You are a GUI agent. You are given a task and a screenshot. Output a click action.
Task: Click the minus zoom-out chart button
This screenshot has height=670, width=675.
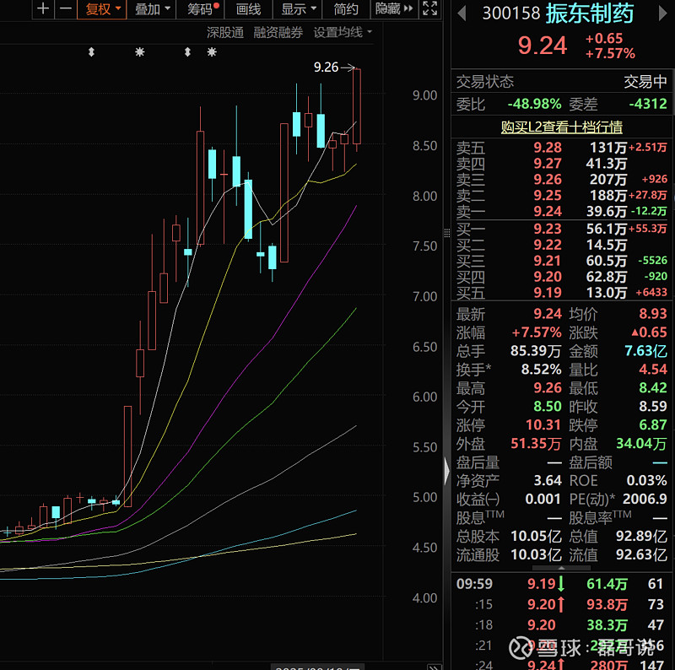(66, 8)
